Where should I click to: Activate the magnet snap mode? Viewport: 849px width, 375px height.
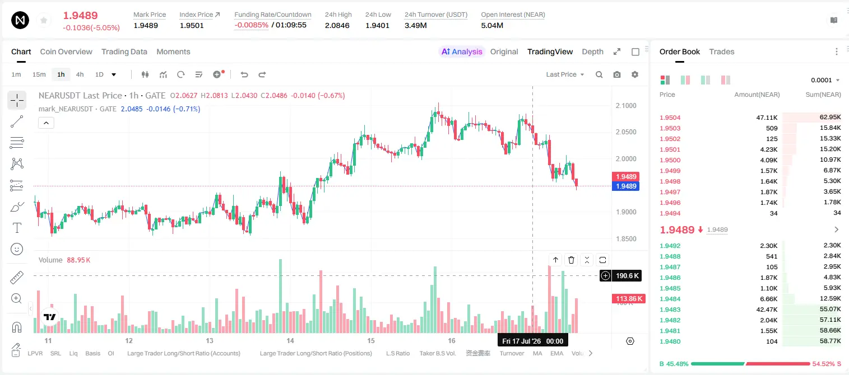[17, 327]
